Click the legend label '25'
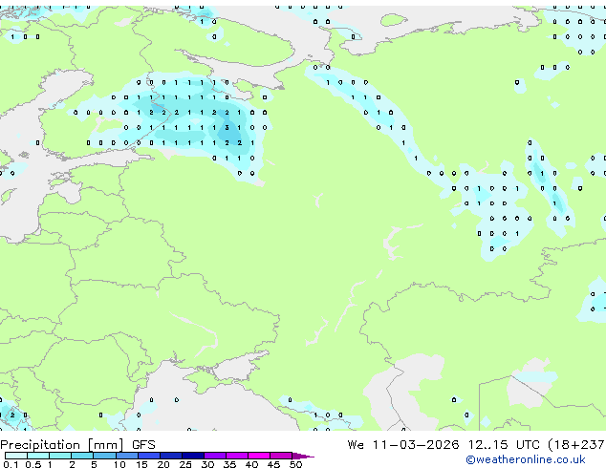 [x=185, y=464]
